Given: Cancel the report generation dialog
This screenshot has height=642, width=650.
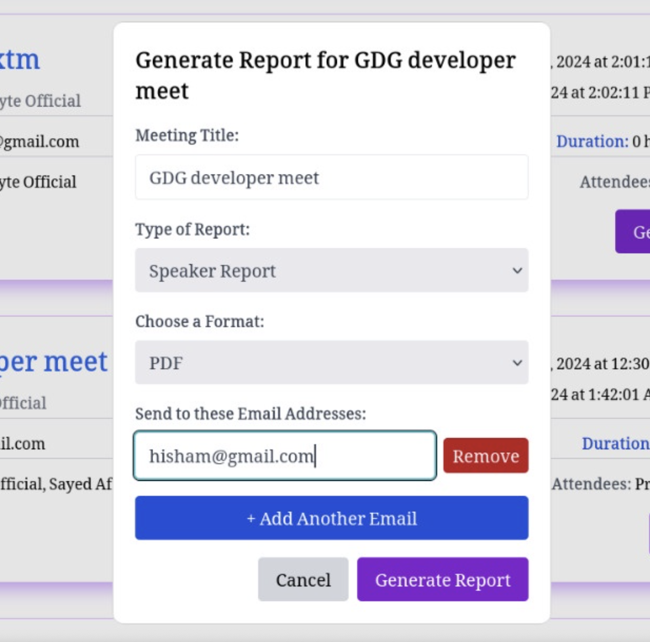Looking at the screenshot, I should (x=303, y=579).
